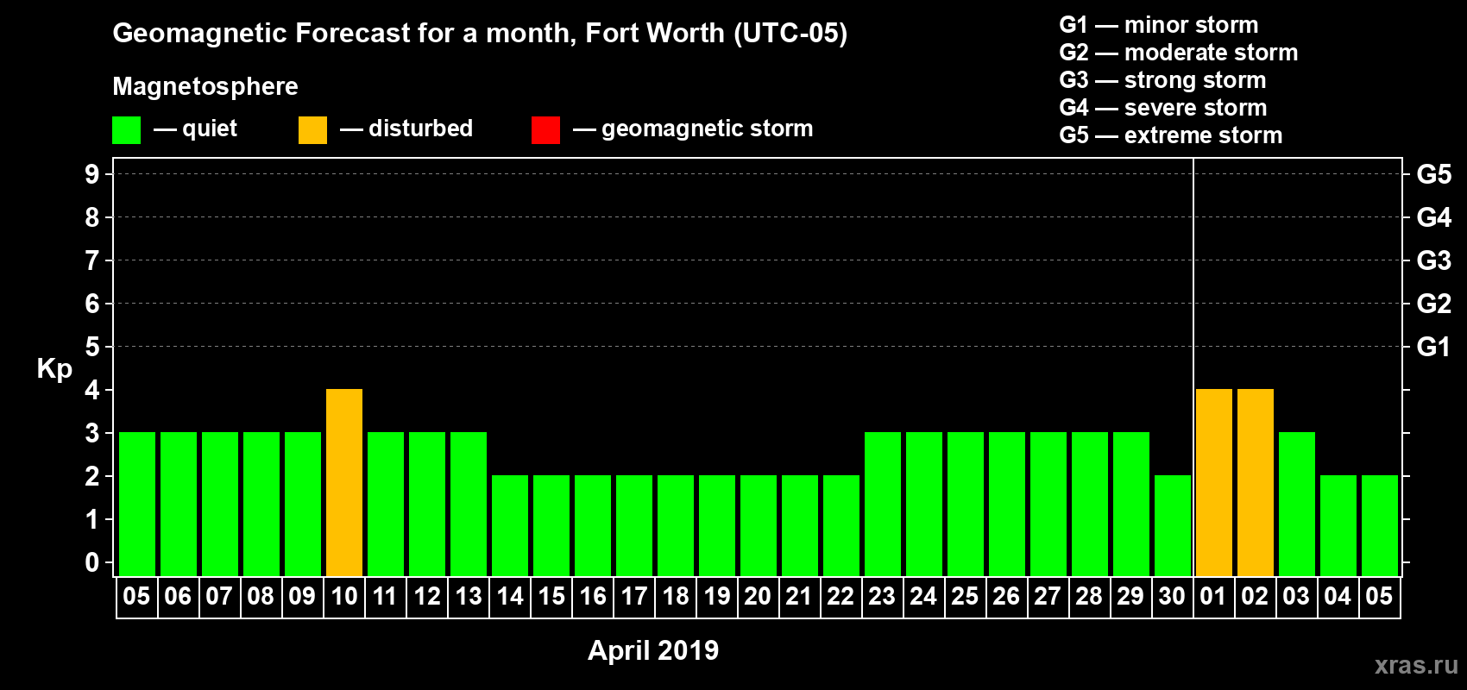Click the '— disturbed' legend label
Screen dimensions: 1467x690
pyautogui.click(x=406, y=129)
